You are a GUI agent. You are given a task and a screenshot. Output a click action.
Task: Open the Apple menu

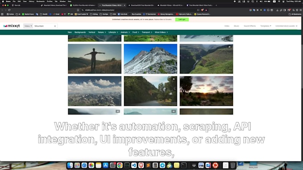[x=3, y=1]
